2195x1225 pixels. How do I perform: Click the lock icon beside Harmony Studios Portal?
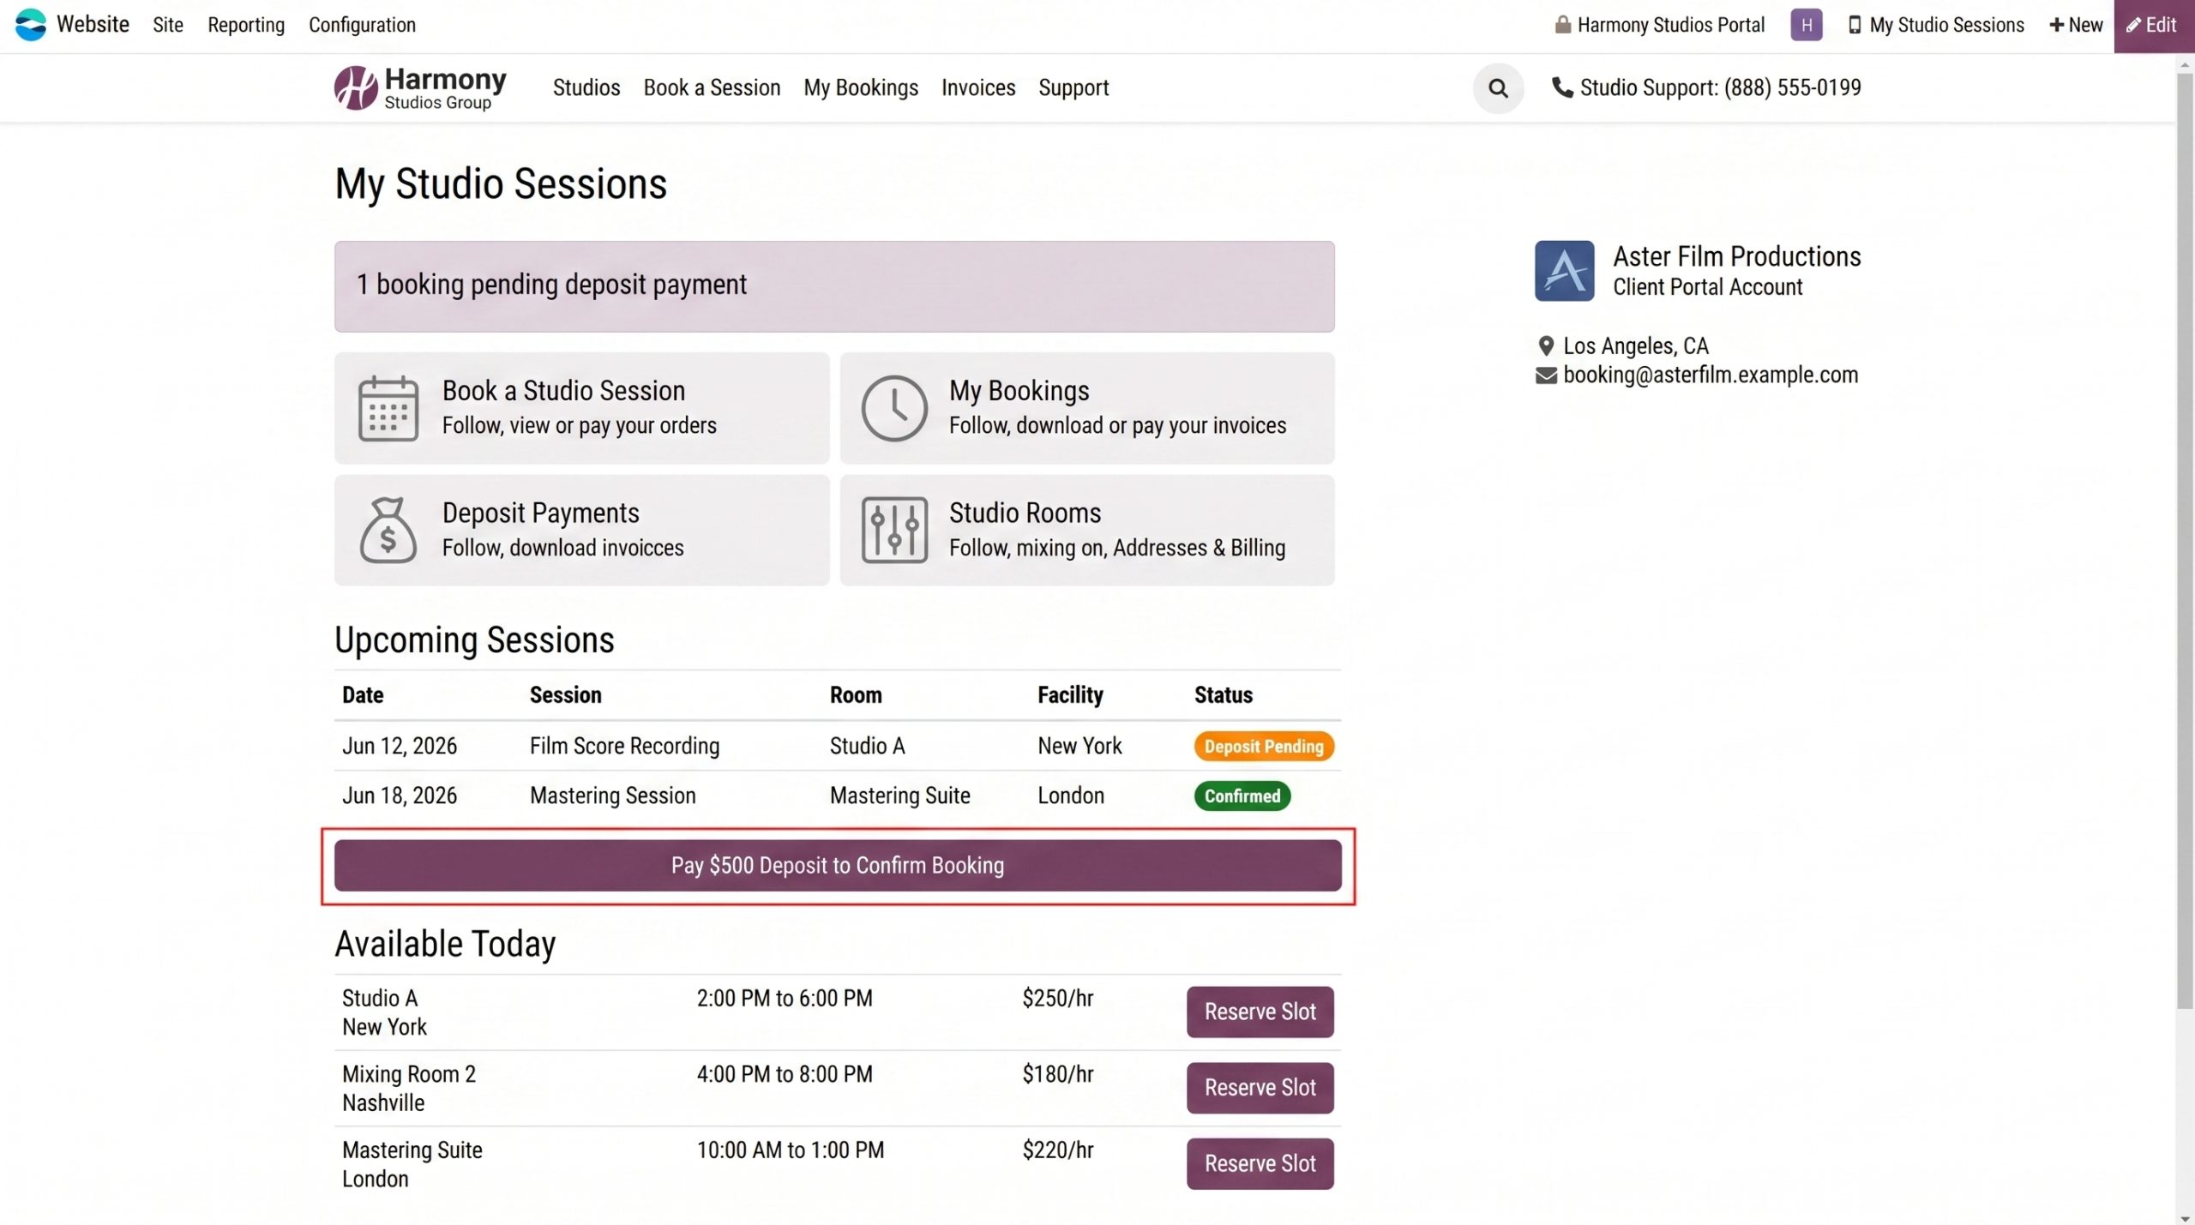click(1562, 25)
